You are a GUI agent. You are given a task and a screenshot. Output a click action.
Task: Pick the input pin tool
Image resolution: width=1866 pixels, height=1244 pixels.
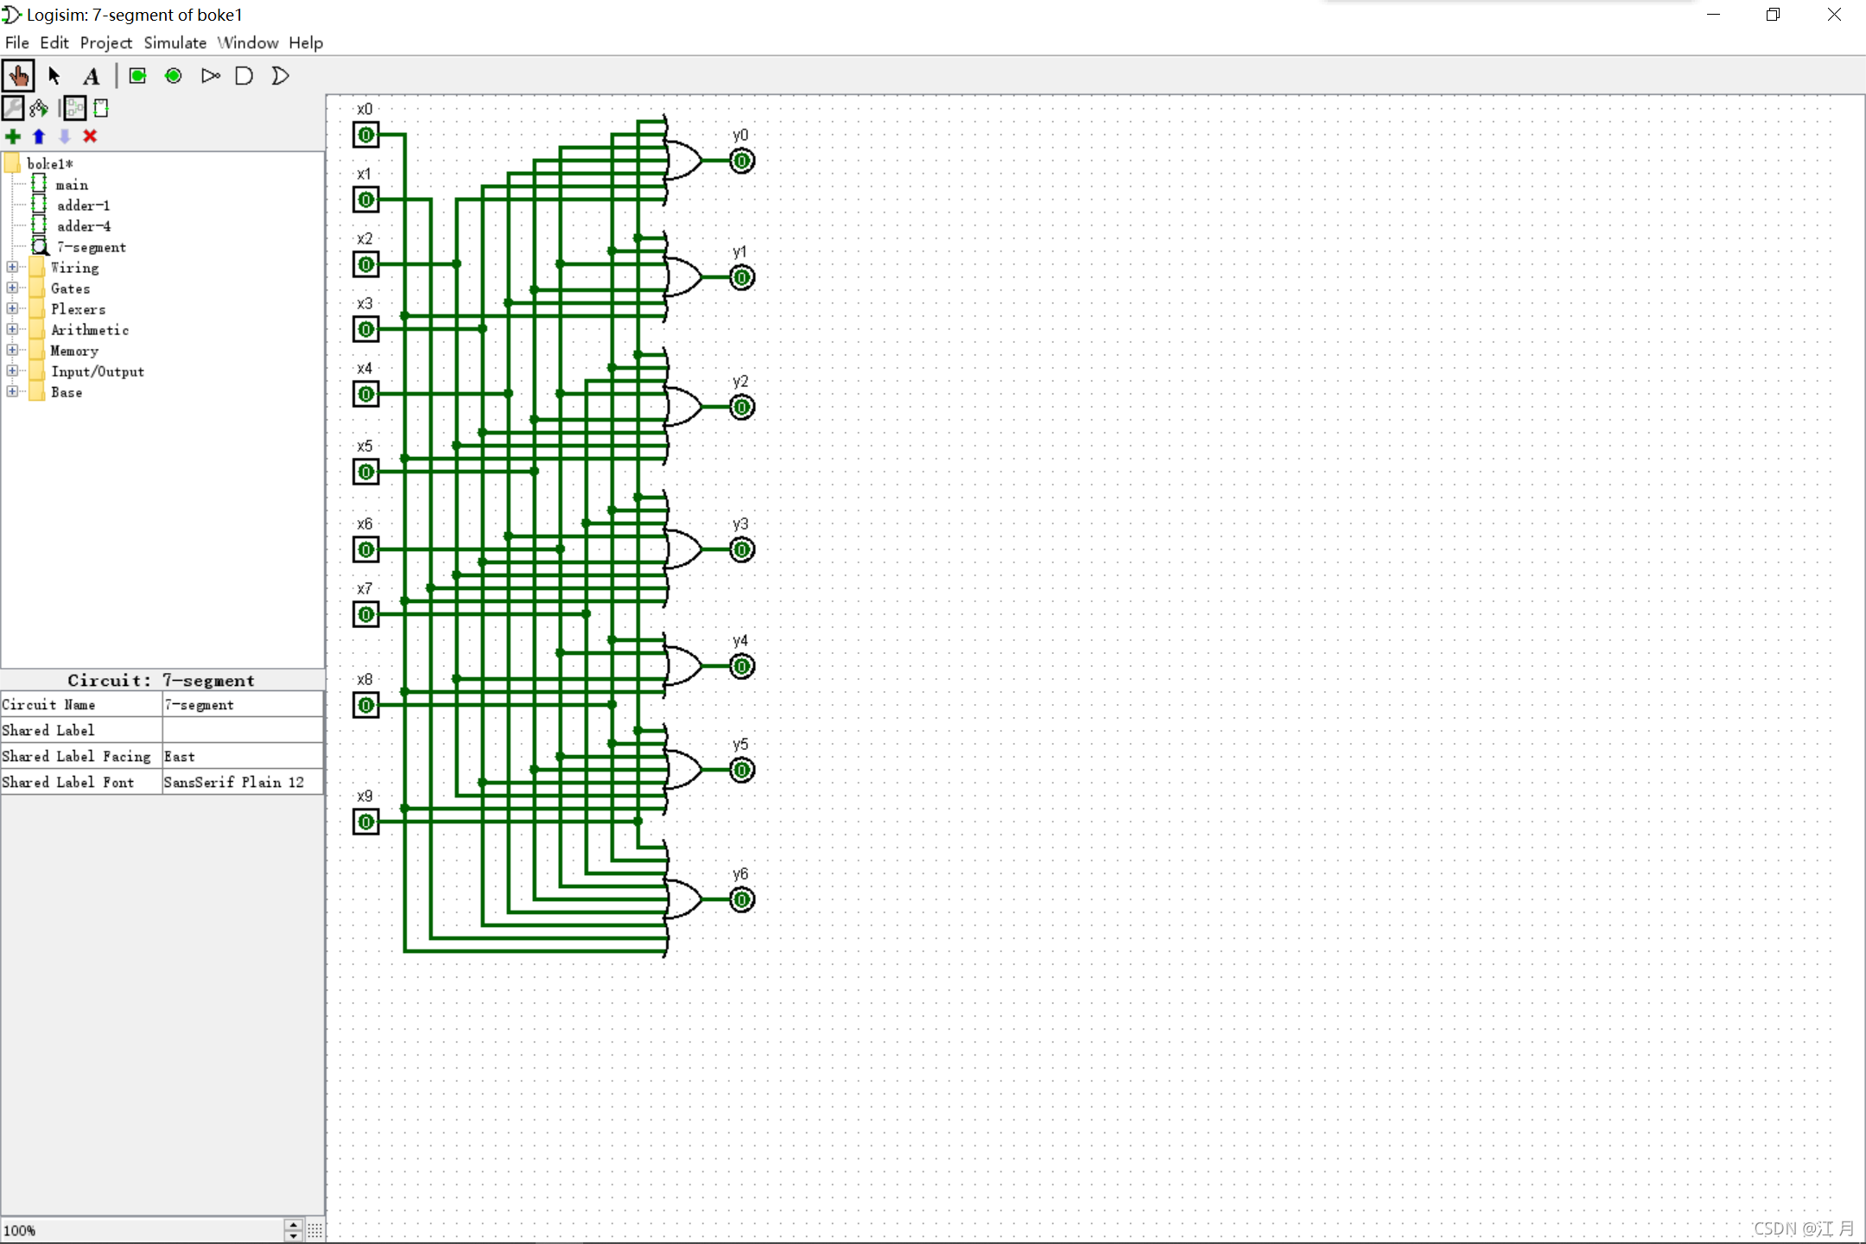137,76
